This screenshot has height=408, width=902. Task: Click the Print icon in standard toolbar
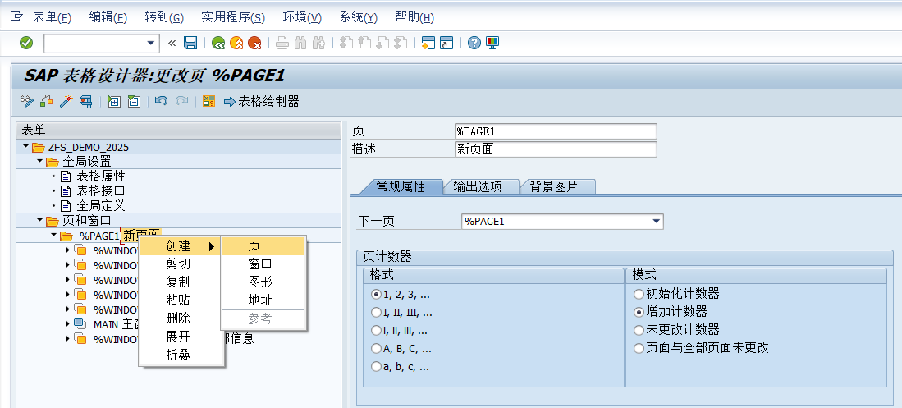coord(282,43)
